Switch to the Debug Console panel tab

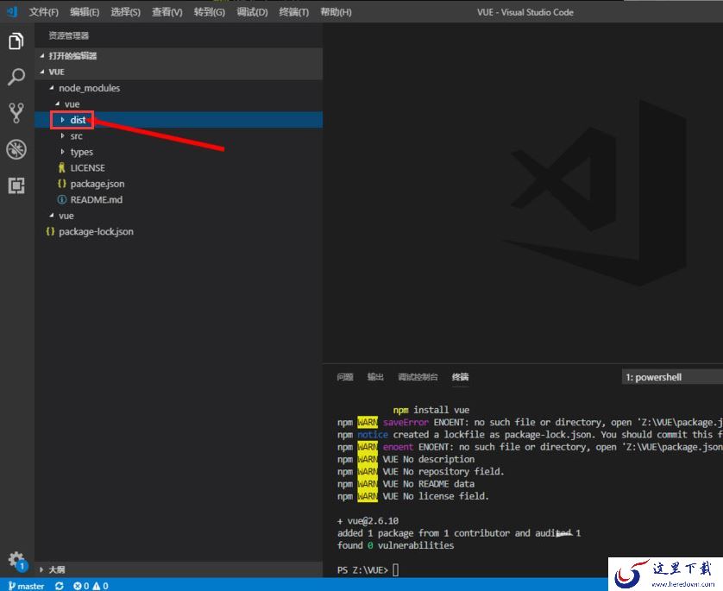(418, 377)
